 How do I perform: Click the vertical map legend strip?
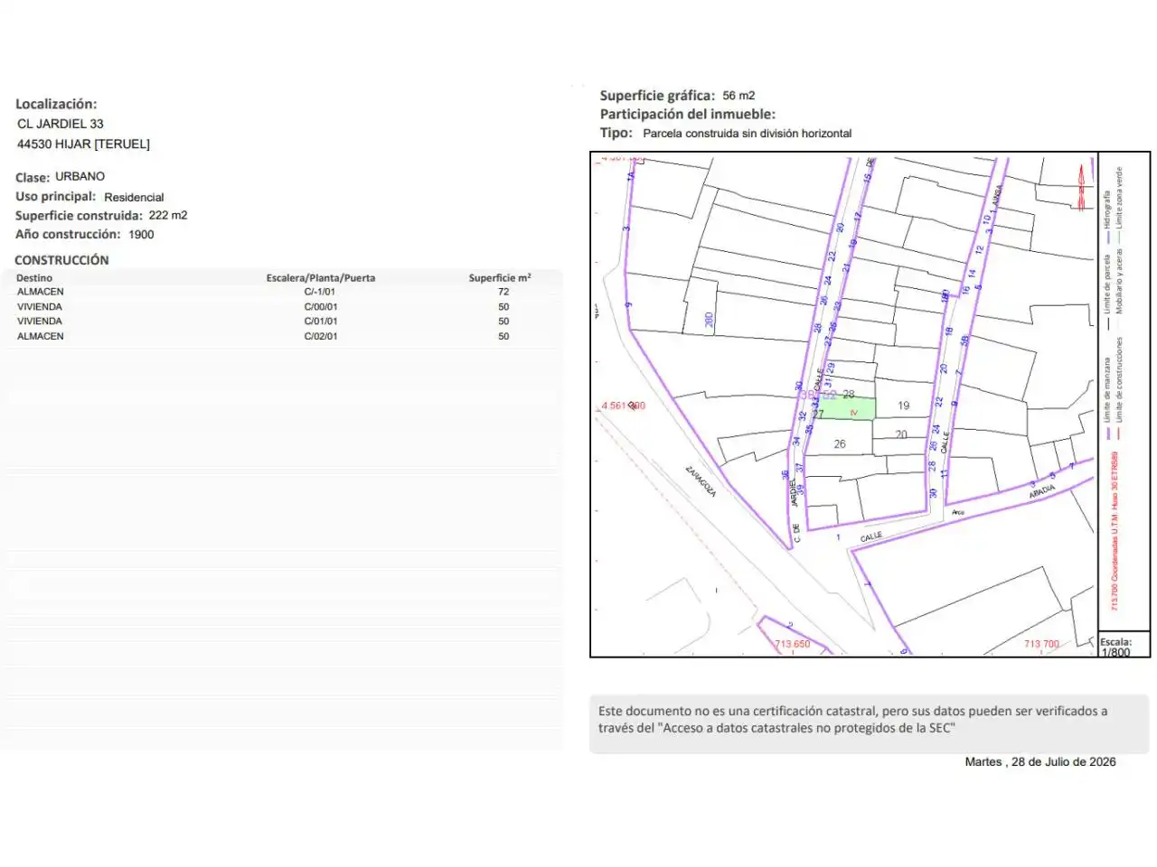[1124, 392]
